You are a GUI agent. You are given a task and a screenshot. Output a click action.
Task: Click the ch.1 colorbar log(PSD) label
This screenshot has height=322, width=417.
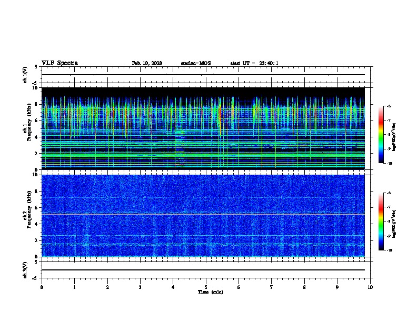pyautogui.click(x=394, y=137)
